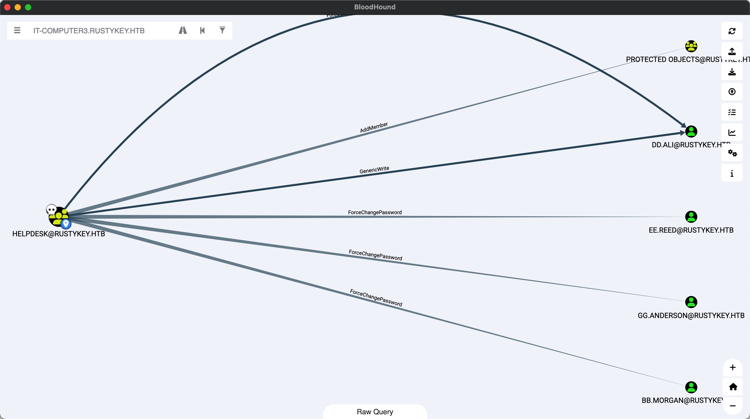Click the GenericWrite edge label
Screen dimensions: 750x419
(374, 170)
